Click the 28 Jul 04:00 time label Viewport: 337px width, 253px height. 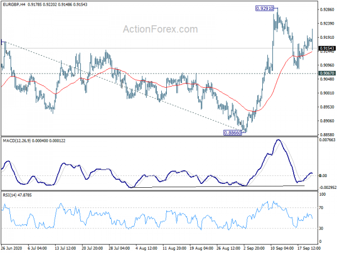119,248
